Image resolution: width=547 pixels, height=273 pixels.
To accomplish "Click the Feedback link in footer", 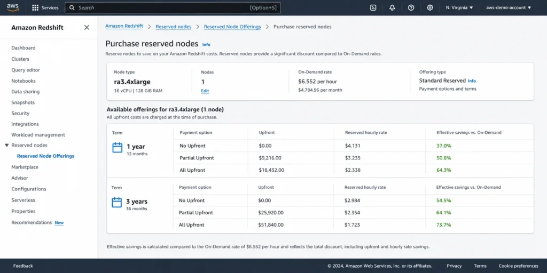I will point(23,266).
